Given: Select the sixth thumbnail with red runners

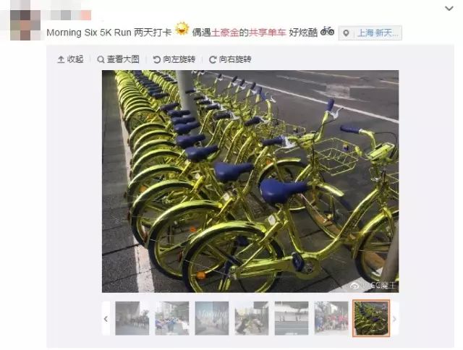Looking at the screenshot, I should [x=331, y=318].
